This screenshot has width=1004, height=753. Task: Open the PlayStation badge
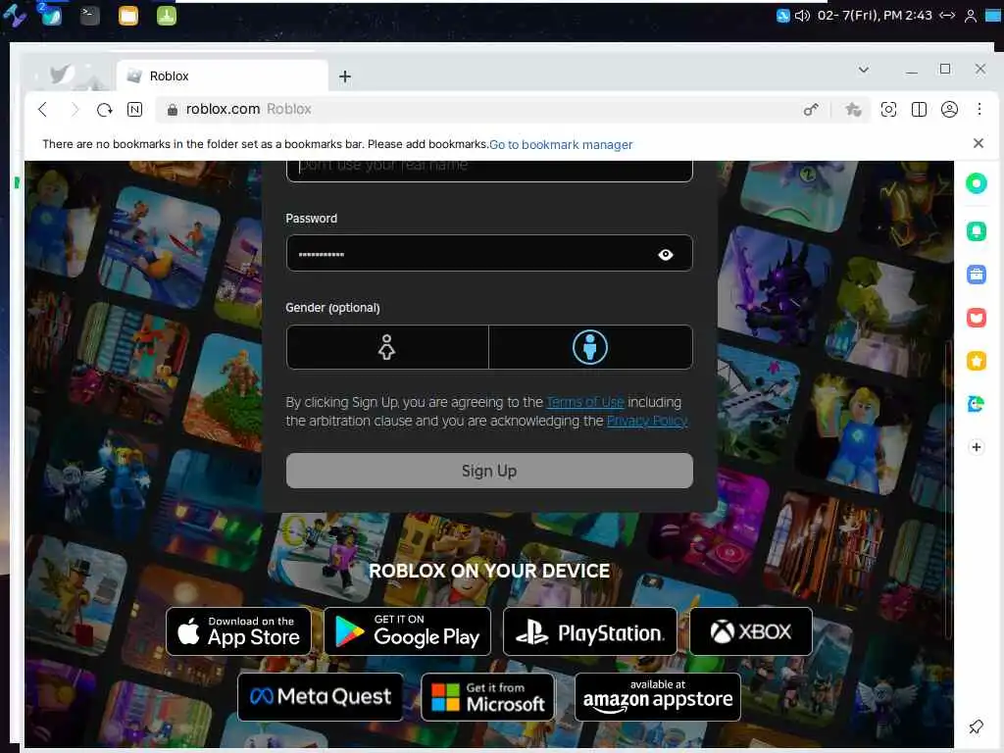click(589, 631)
